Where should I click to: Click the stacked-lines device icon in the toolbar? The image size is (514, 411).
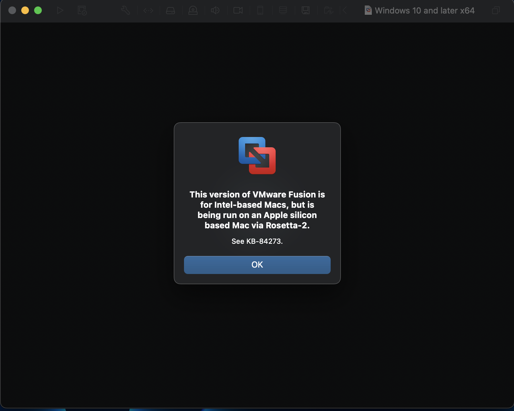click(x=283, y=11)
